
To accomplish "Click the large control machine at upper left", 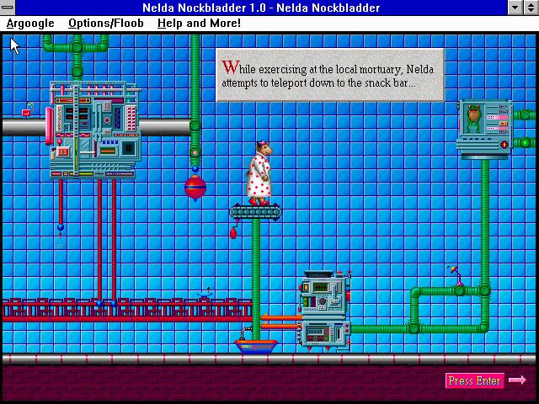I will coord(95,130).
